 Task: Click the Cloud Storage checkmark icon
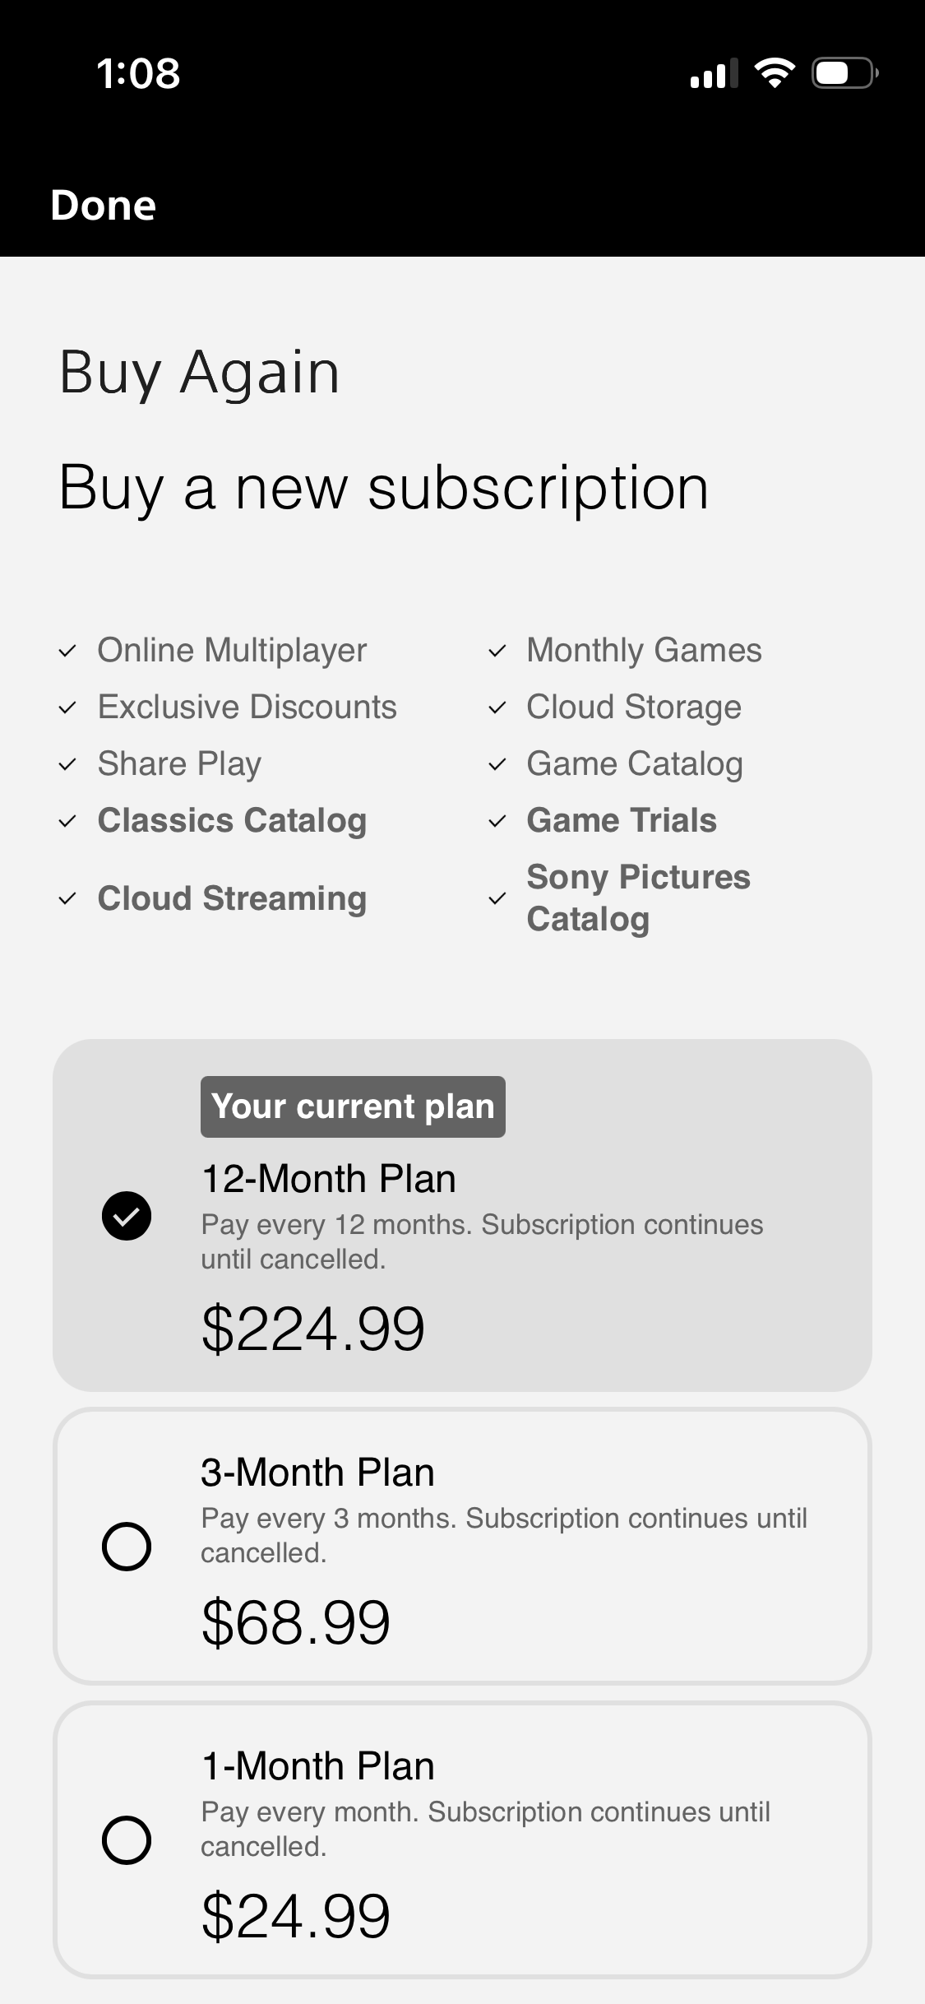[497, 707]
